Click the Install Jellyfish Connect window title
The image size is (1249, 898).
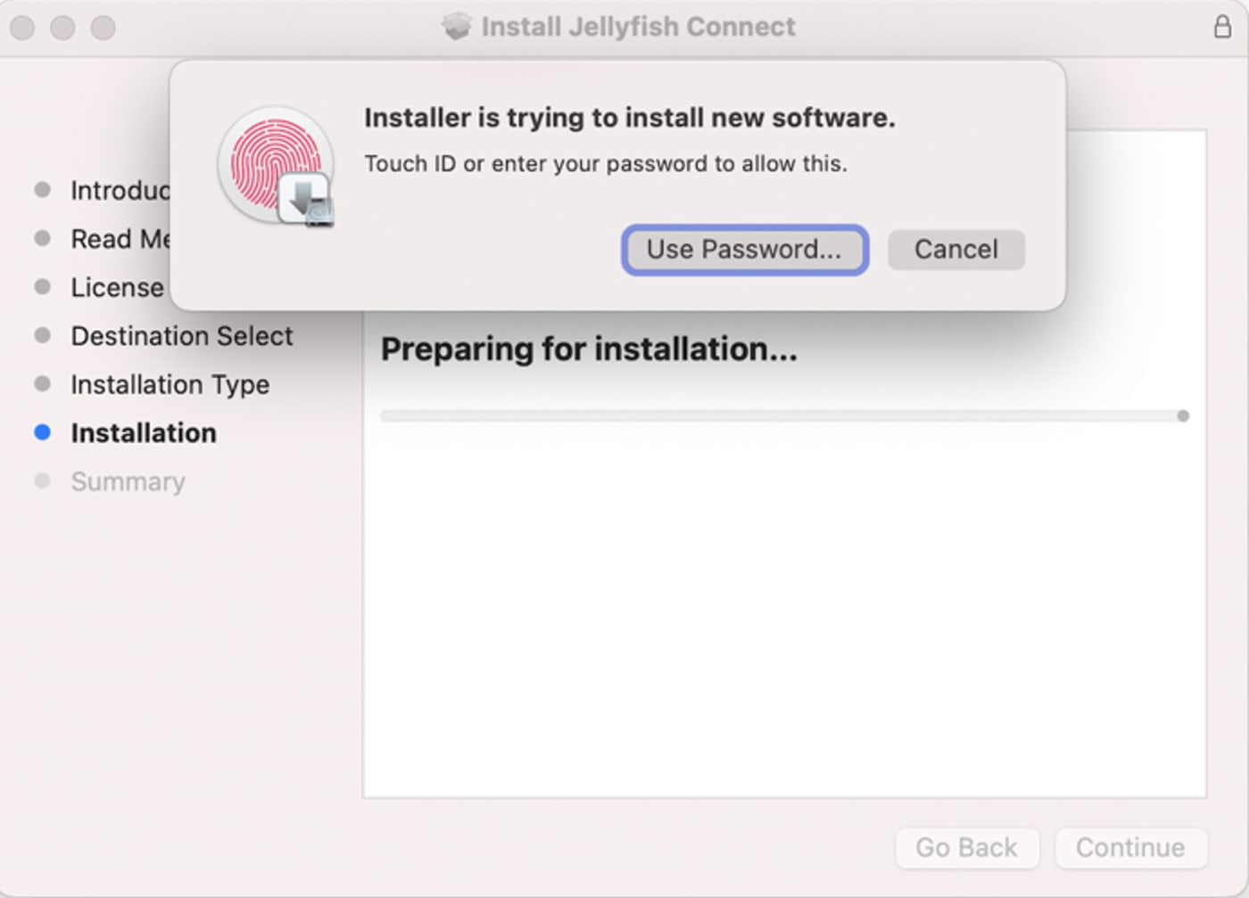pyautogui.click(x=638, y=27)
